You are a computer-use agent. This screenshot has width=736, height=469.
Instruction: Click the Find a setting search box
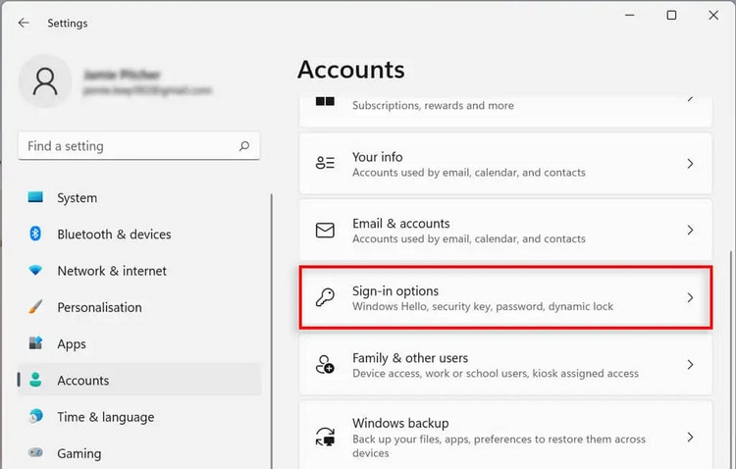[128, 146]
